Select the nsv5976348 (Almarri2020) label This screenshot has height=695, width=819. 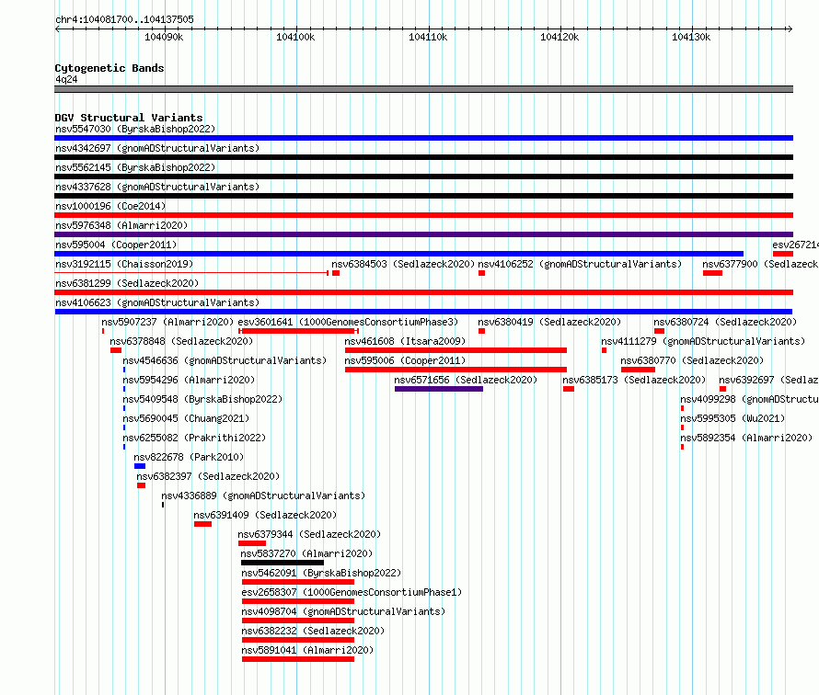[121, 225]
